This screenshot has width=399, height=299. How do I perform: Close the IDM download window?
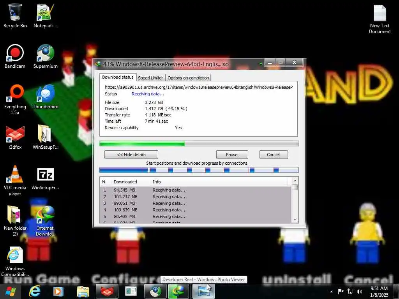coord(295,63)
